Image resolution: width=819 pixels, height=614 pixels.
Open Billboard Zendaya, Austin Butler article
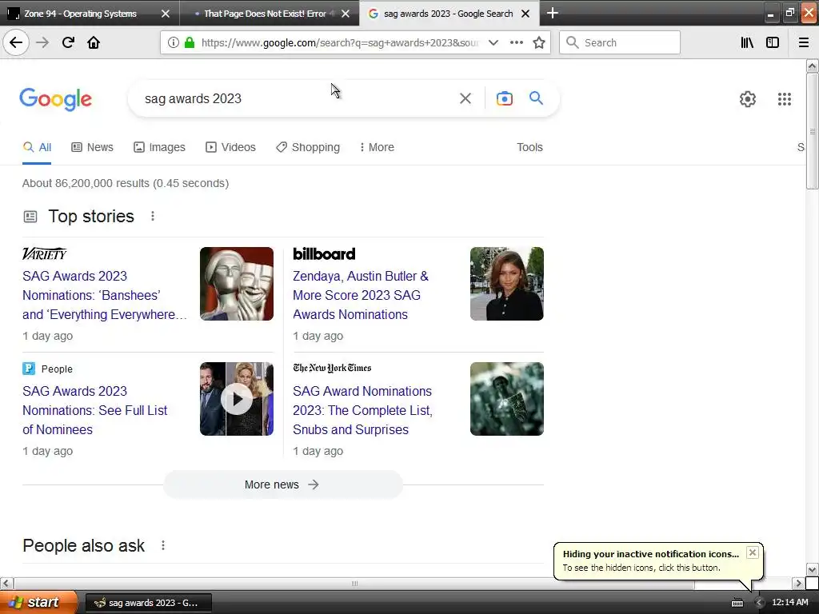[361, 295]
